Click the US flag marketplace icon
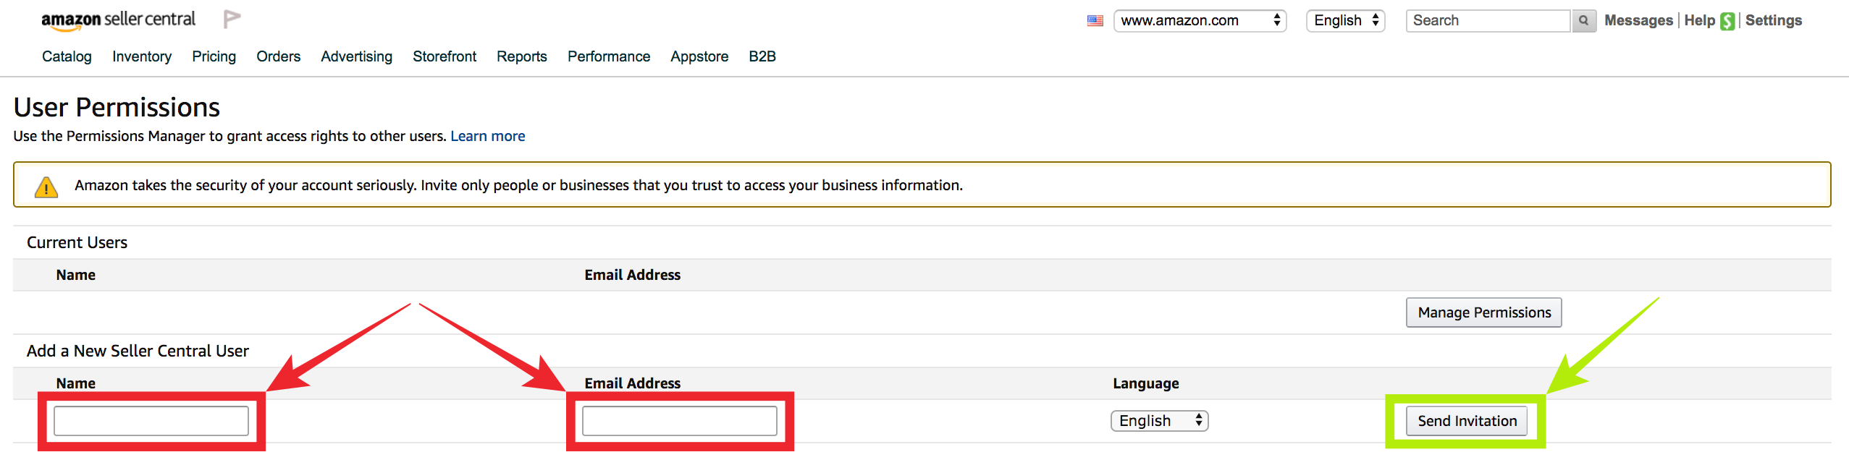 tap(1095, 21)
